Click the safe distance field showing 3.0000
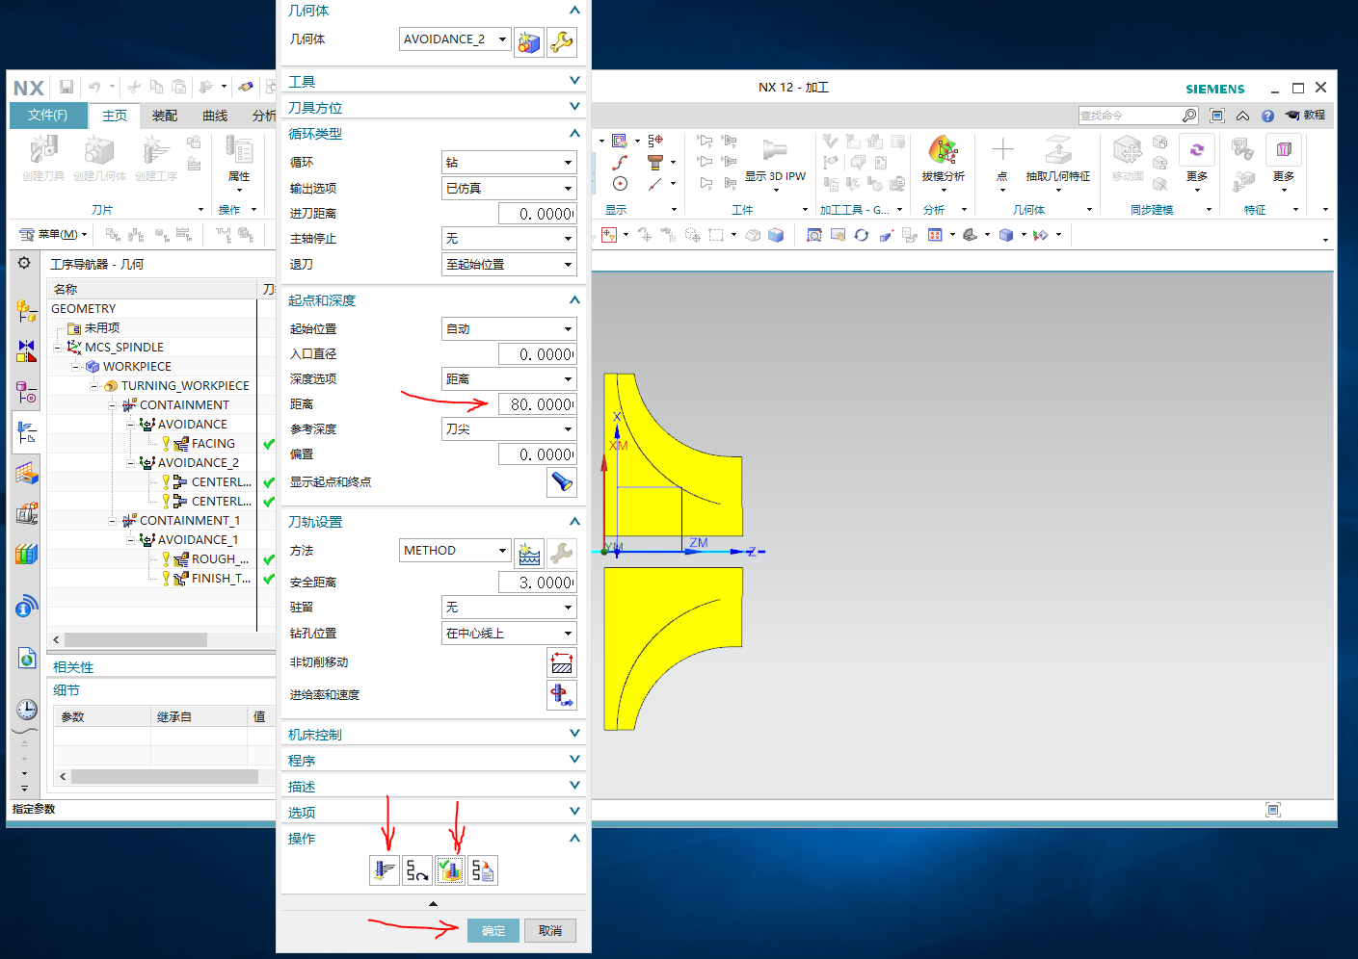Viewport: 1358px width, 959px height. 537,583
